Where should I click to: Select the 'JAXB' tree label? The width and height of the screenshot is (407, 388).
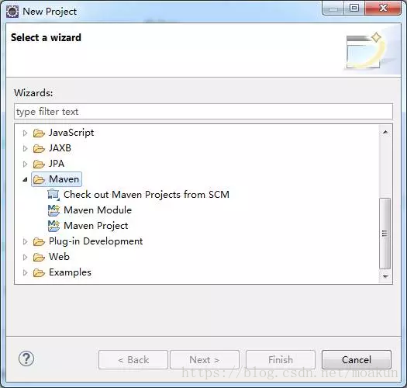(x=60, y=148)
